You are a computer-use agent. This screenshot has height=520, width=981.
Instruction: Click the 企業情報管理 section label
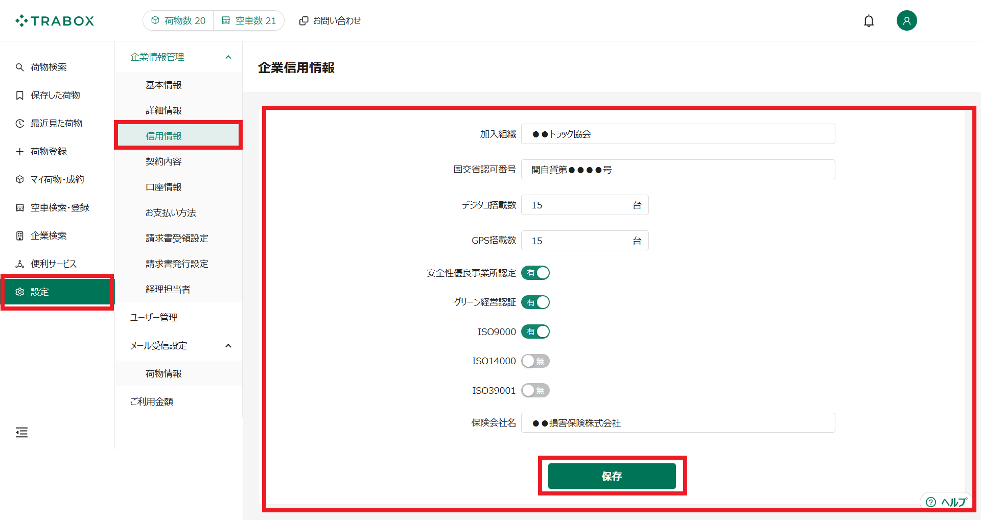coord(157,57)
